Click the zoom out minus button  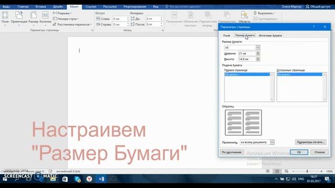tap(293, 171)
